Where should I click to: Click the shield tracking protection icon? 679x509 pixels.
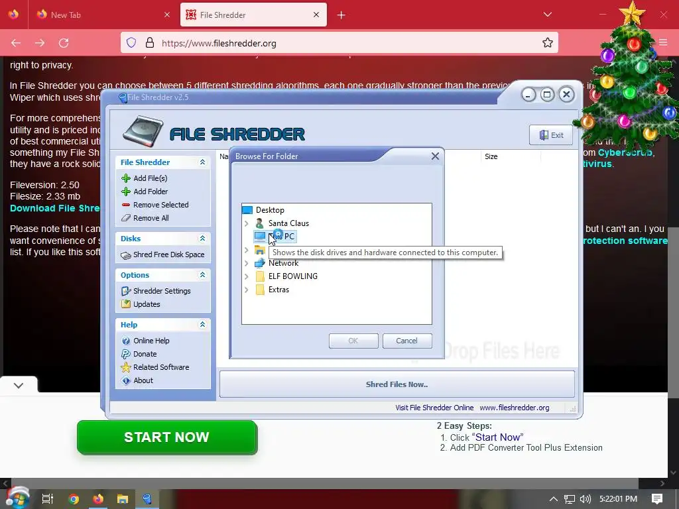point(131,43)
